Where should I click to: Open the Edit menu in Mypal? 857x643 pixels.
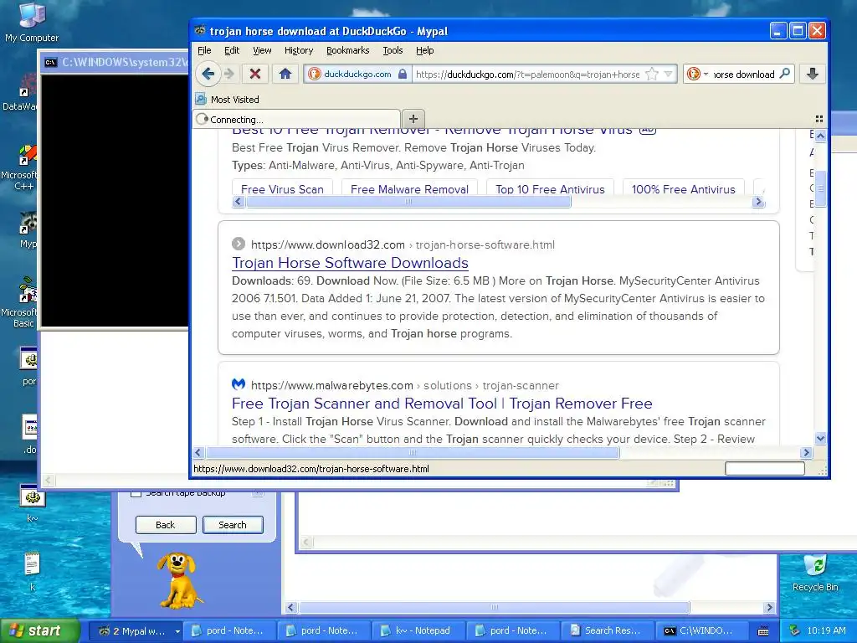[232, 50]
